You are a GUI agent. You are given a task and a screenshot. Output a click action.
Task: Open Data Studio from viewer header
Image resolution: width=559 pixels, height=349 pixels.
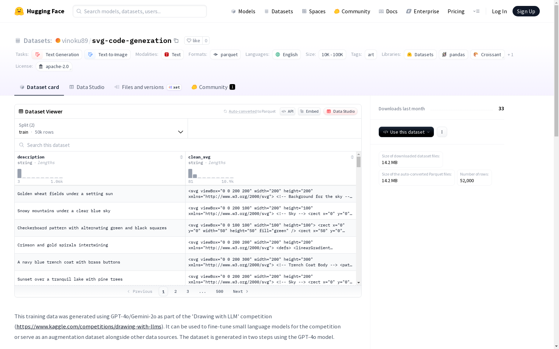click(341, 111)
